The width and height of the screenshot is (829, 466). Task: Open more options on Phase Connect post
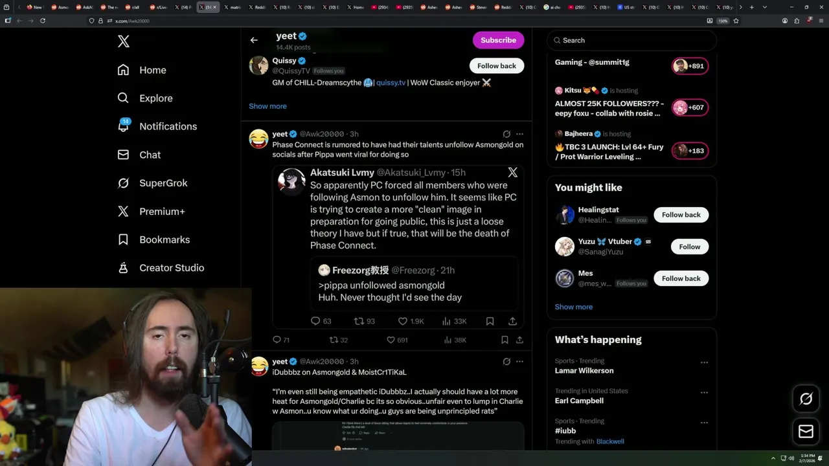coord(519,134)
